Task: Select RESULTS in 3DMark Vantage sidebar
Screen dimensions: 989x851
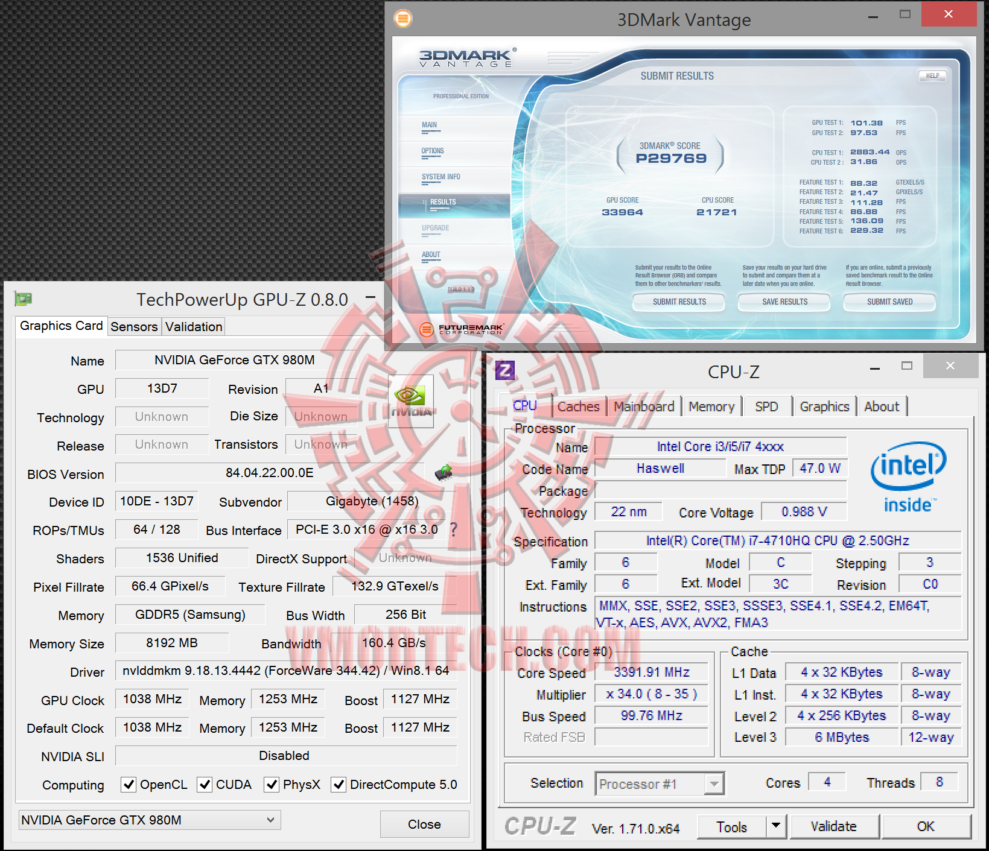Action: (x=454, y=204)
